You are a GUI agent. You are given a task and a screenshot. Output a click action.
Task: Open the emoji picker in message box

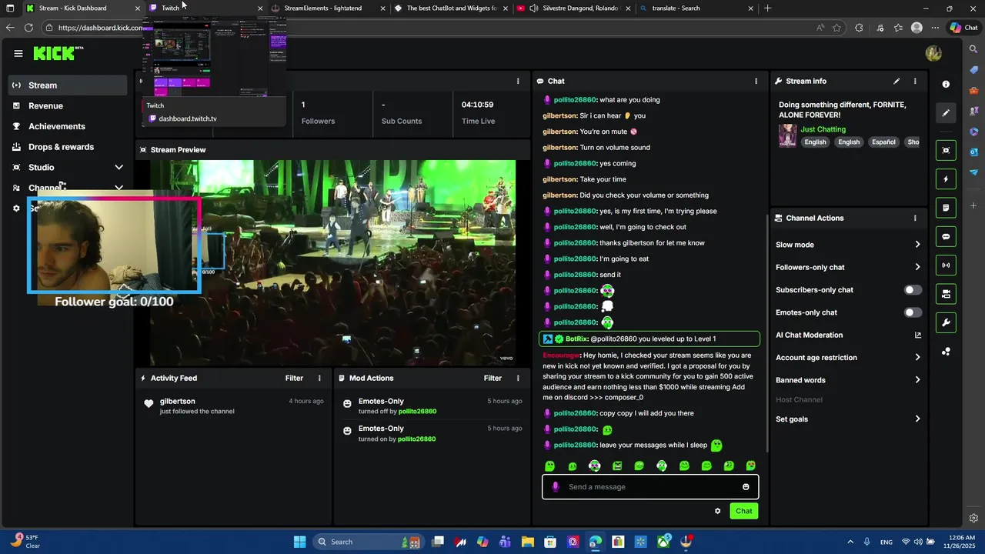pos(746,486)
